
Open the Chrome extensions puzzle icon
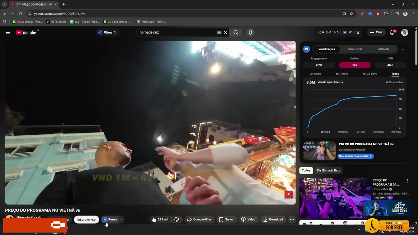(x=386, y=14)
